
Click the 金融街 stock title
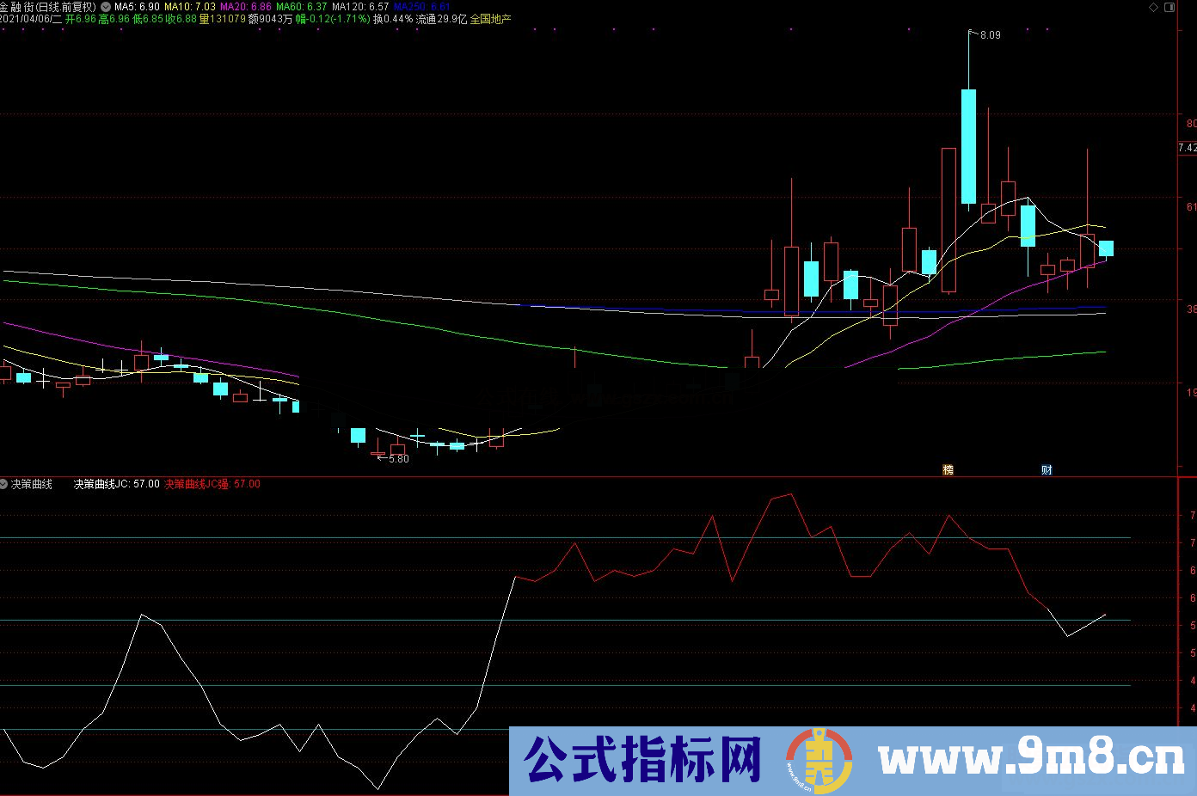[x=17, y=7]
